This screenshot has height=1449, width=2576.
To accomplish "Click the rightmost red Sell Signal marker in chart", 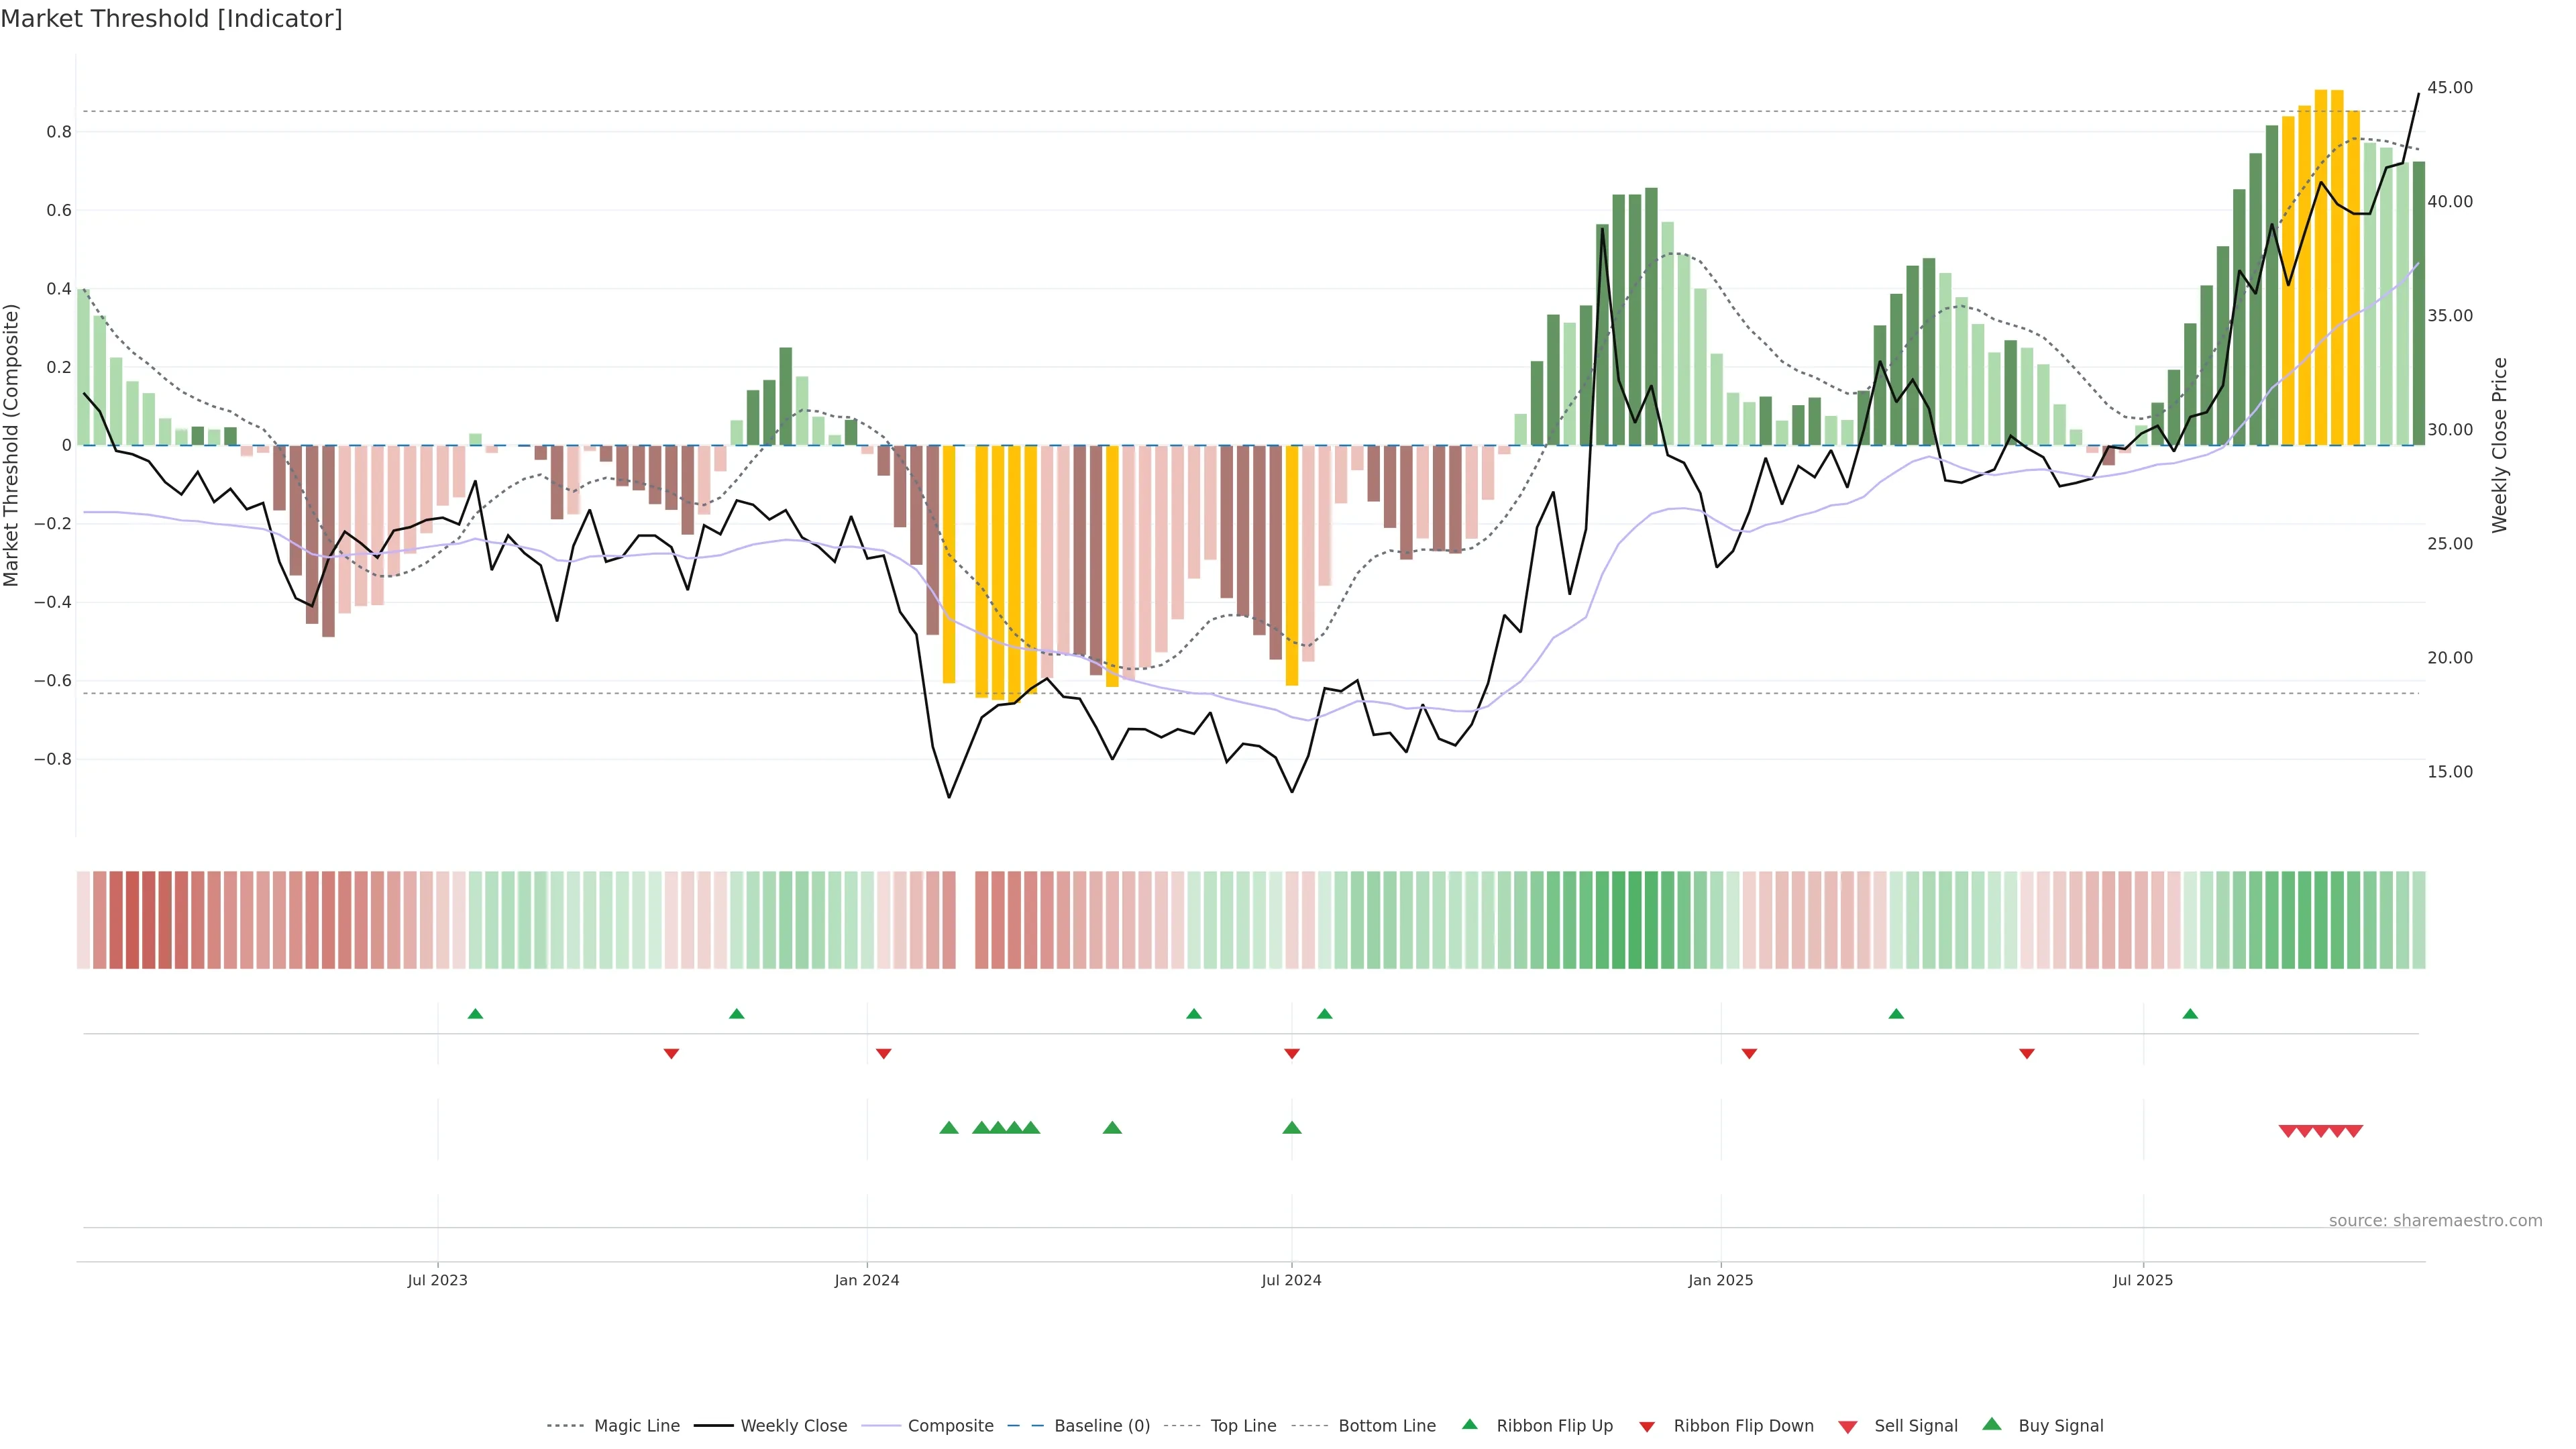I will pyautogui.click(x=2354, y=1131).
